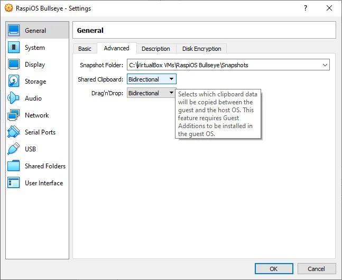Click the Drag'n'Drop: label

107,93
